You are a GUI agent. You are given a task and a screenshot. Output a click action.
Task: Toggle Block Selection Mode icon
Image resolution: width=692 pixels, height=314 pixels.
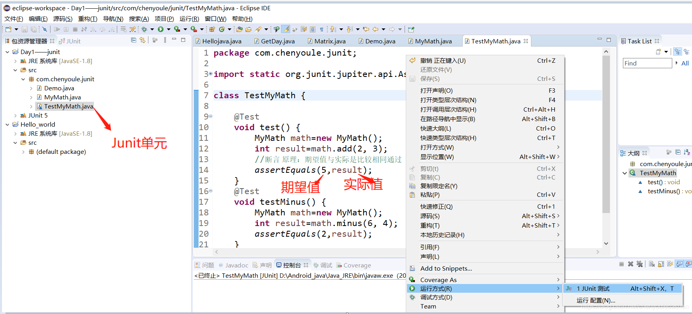pos(312,29)
